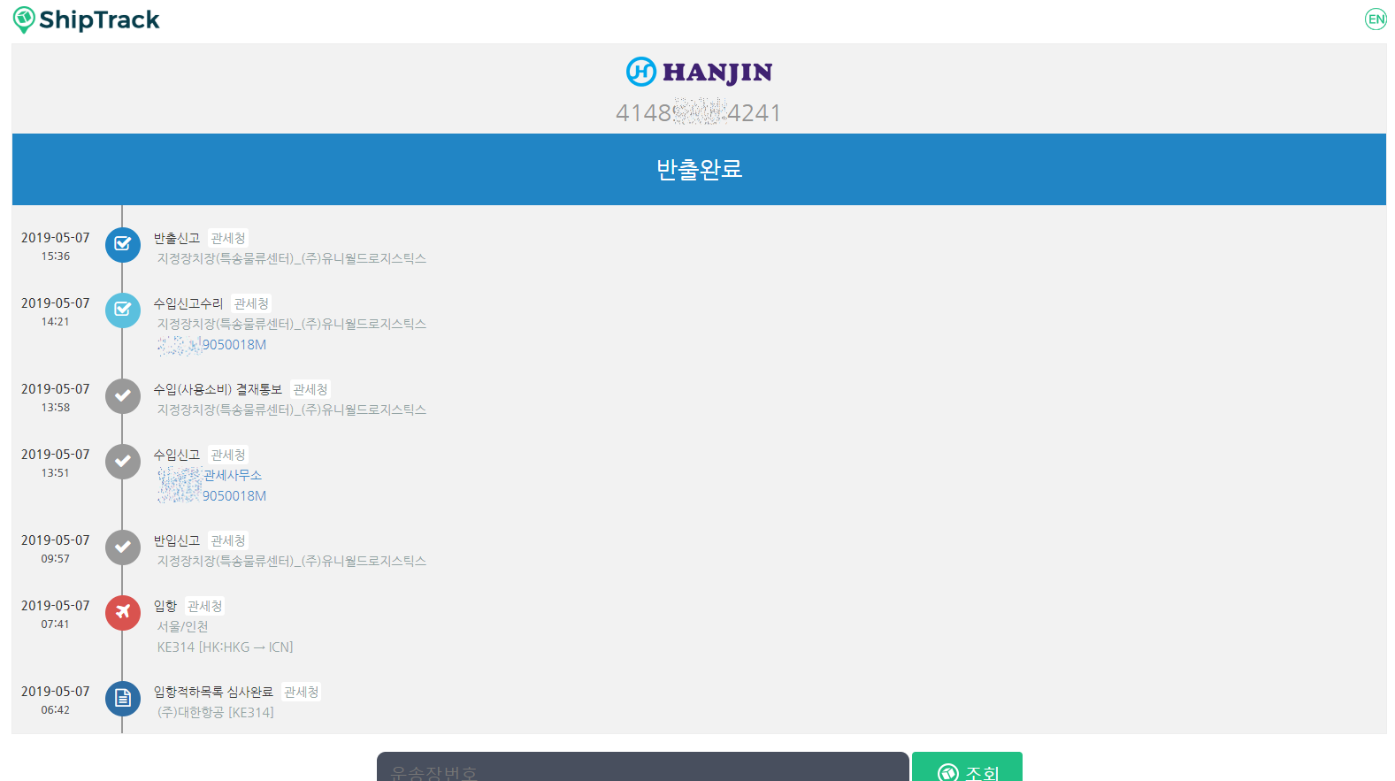Select the 수입(사용소비) 결재통보 title

point(218,389)
